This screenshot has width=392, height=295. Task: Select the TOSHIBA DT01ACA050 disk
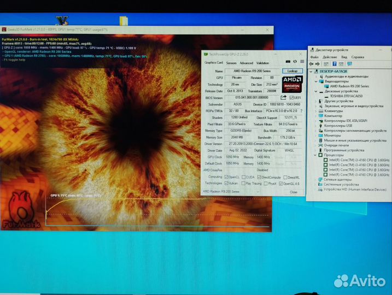point(346,96)
